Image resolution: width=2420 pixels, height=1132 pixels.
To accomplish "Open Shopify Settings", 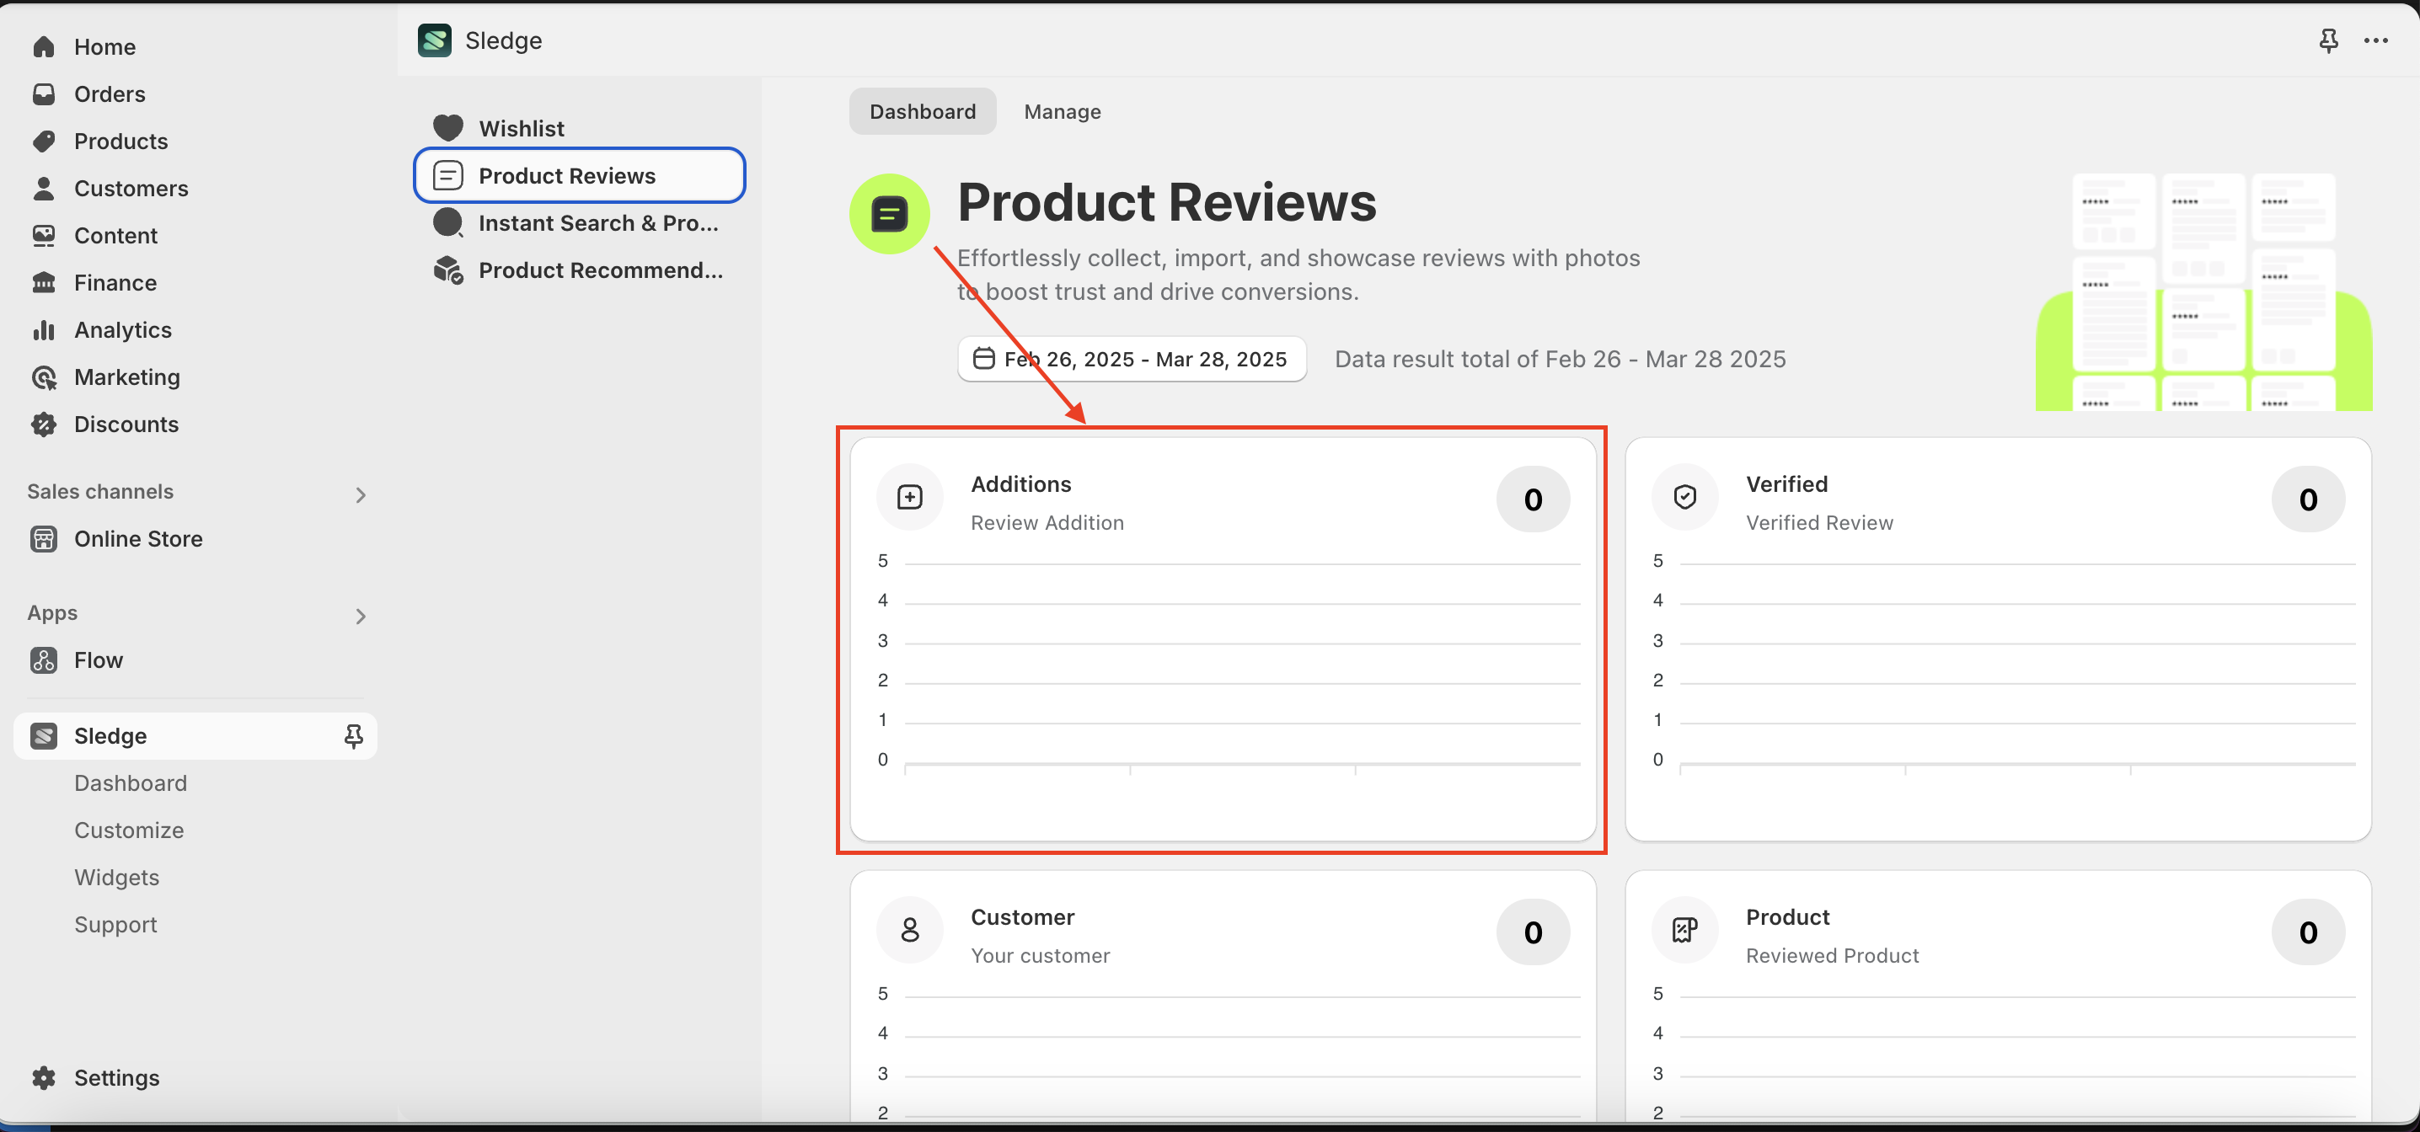I will coord(116,1077).
